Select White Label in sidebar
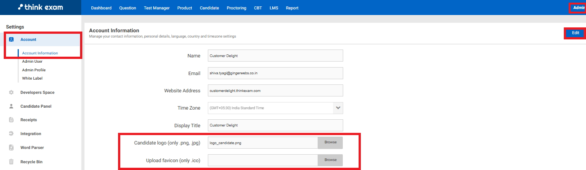Screen dimensions: 586x170 coord(32,78)
